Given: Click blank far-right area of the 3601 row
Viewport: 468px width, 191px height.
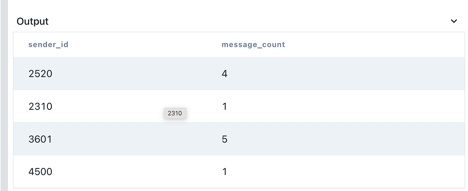Looking at the screenshot, I should (x=409, y=139).
